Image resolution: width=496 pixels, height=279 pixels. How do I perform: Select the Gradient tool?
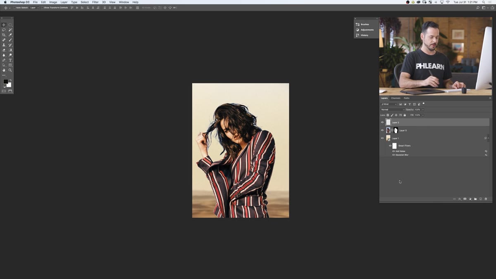(x=10, y=50)
